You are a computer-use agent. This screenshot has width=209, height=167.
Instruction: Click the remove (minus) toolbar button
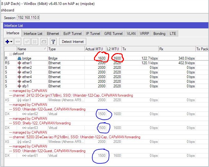[18, 42]
